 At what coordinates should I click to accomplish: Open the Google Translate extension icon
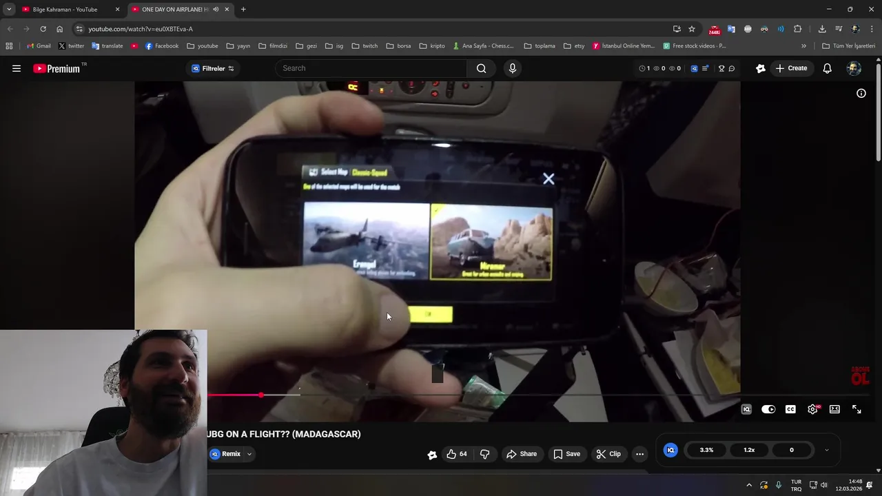(731, 29)
